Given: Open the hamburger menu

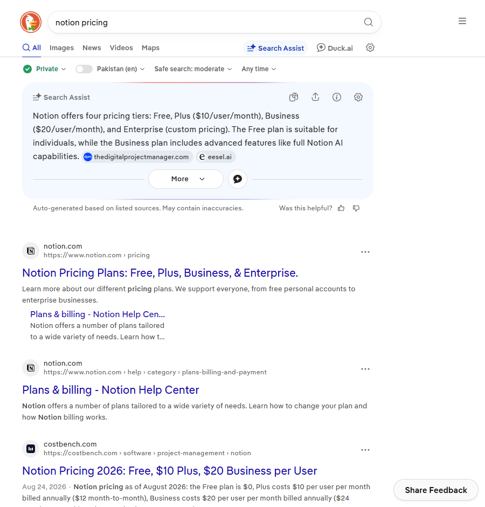Looking at the screenshot, I should pyautogui.click(x=462, y=21).
